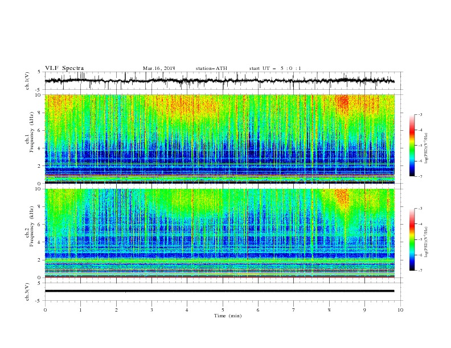This screenshot has width=451, height=348.
Task: Click the "-7" label on ch.1 color bar
Action: pos(420,176)
